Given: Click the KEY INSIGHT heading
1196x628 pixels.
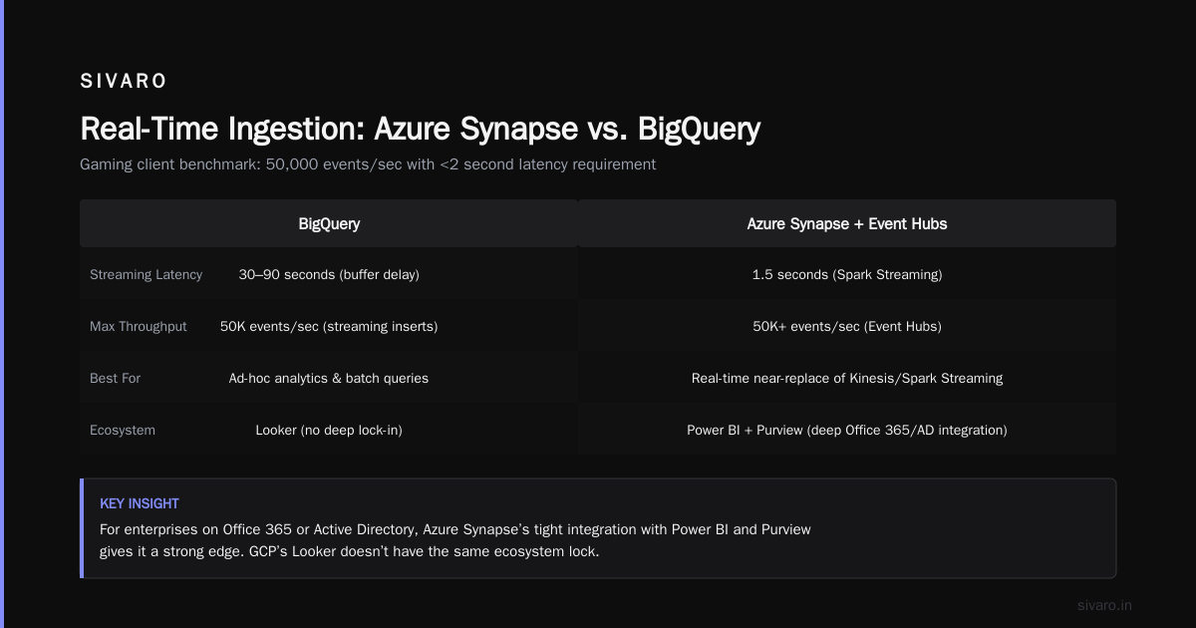Looking at the screenshot, I should coord(140,504).
